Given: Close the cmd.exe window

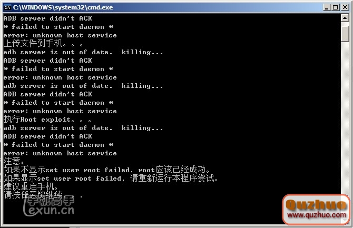Looking at the screenshot, I should point(345,7).
